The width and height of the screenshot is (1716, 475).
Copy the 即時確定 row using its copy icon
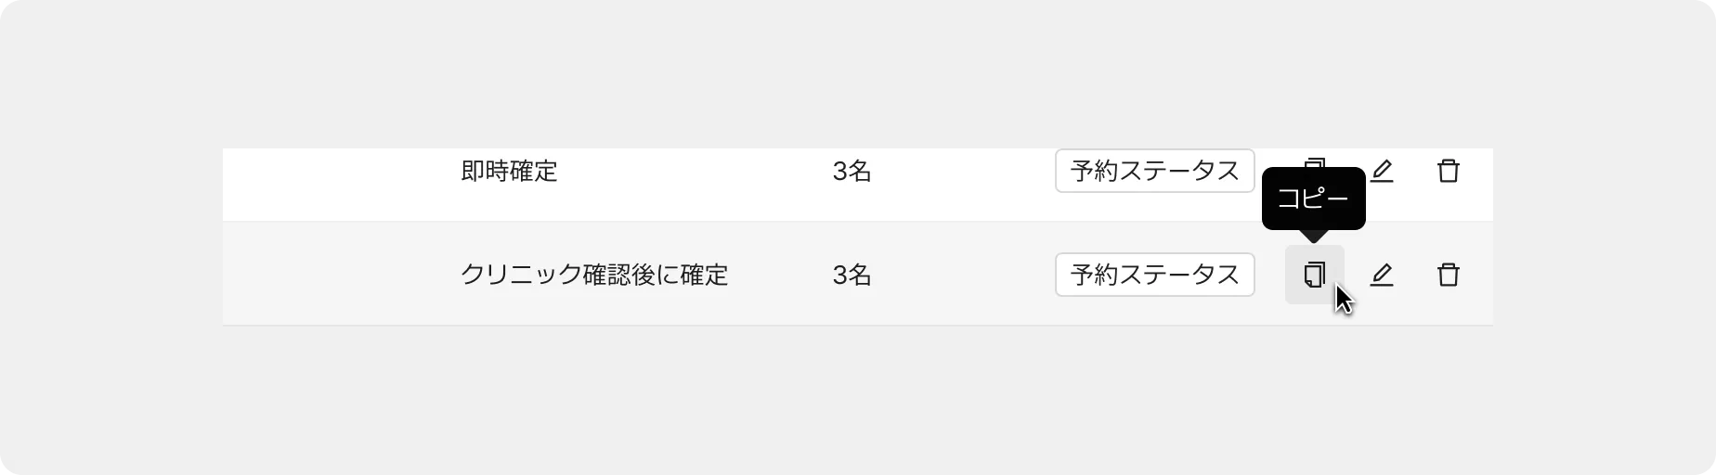(1315, 161)
